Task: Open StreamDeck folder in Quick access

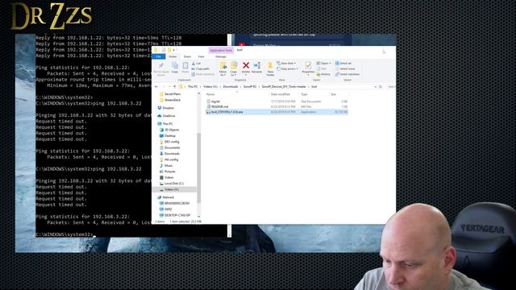Action: pyautogui.click(x=170, y=100)
